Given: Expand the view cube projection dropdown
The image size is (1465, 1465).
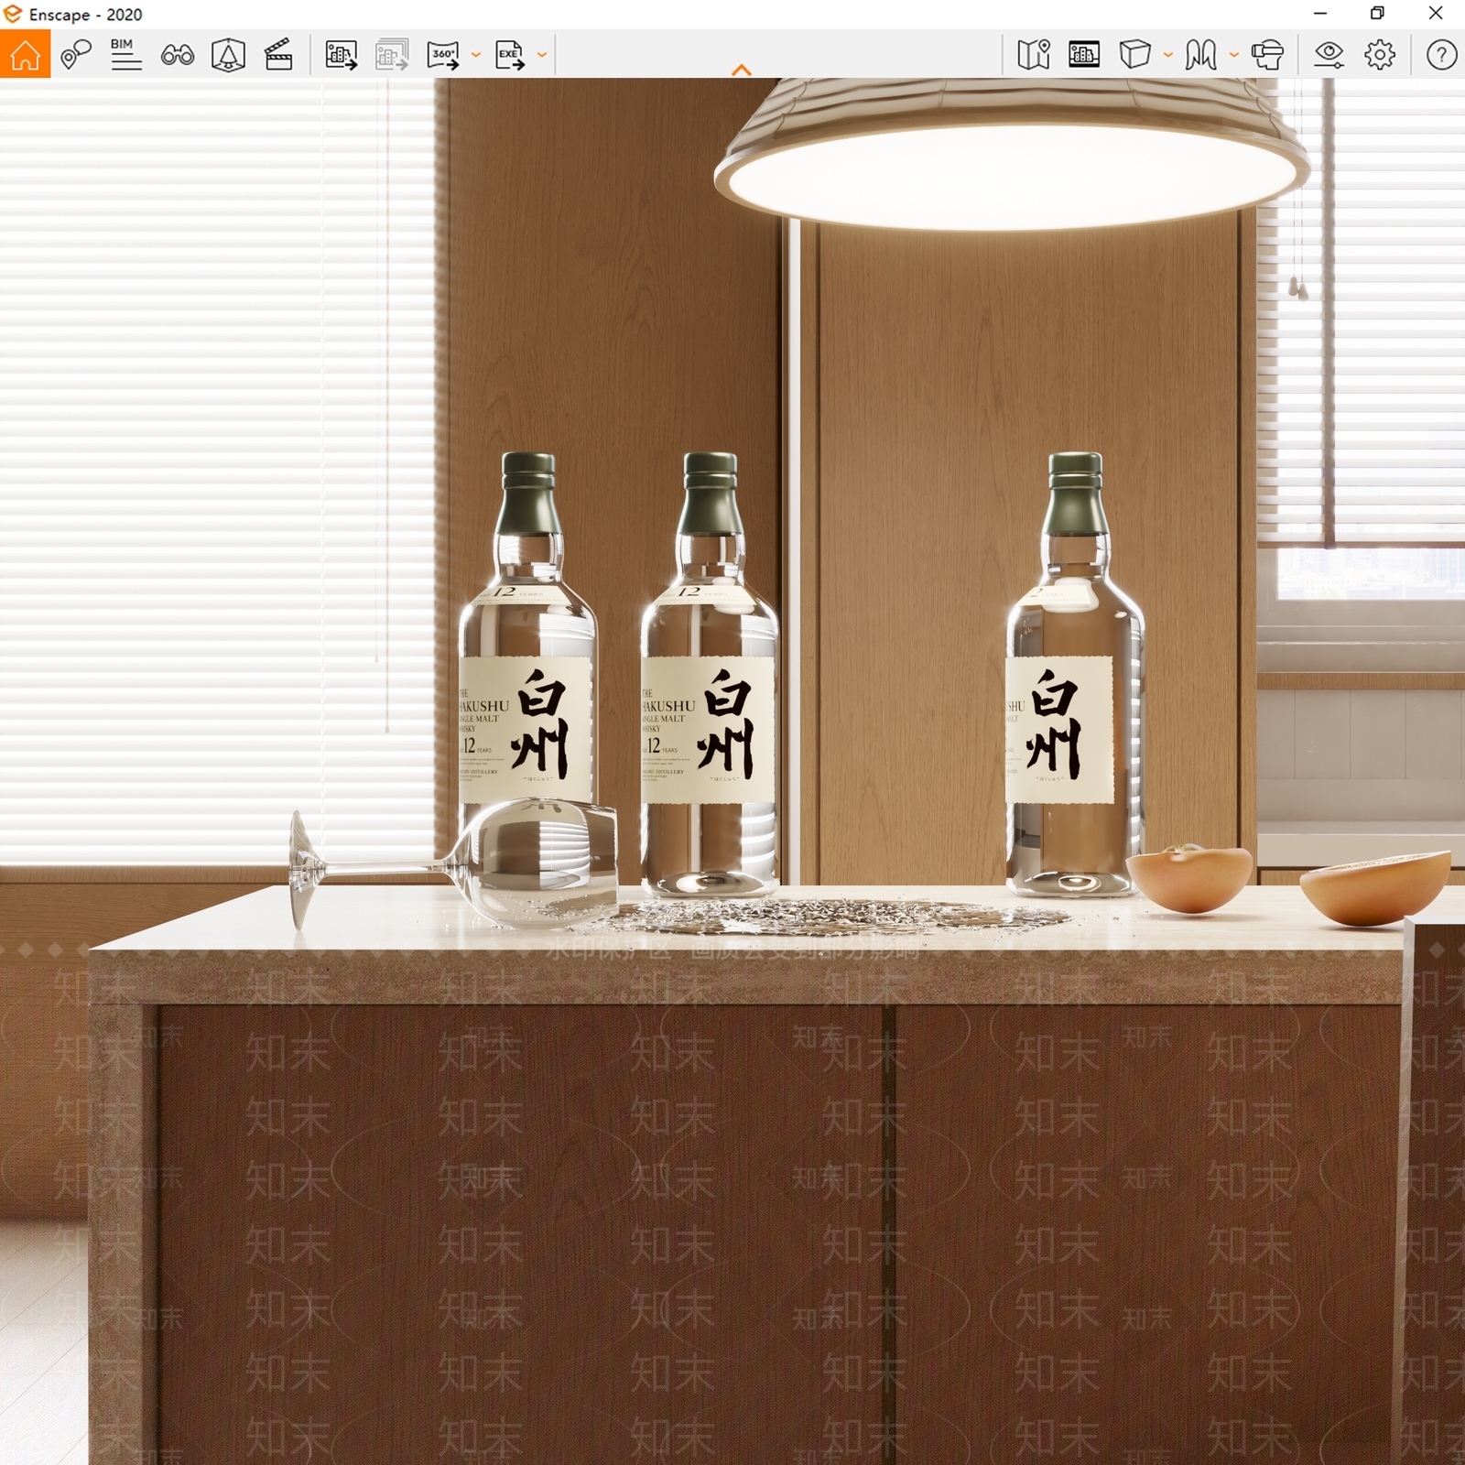Looking at the screenshot, I should click(1167, 55).
